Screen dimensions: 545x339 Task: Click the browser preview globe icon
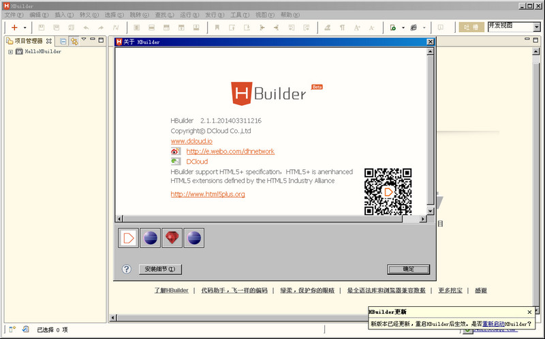414,27
